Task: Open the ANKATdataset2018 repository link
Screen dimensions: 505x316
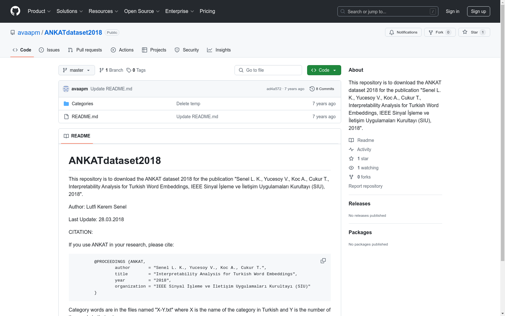Action: [x=73, y=33]
